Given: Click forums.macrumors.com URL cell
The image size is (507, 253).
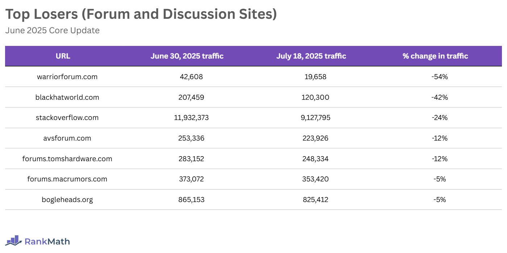Looking at the screenshot, I should [67, 179].
